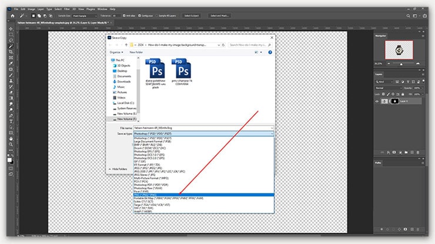Image resolution: width=435 pixels, height=244 pixels.
Task: Click the foreground color swatch
Action: (x=9, y=158)
